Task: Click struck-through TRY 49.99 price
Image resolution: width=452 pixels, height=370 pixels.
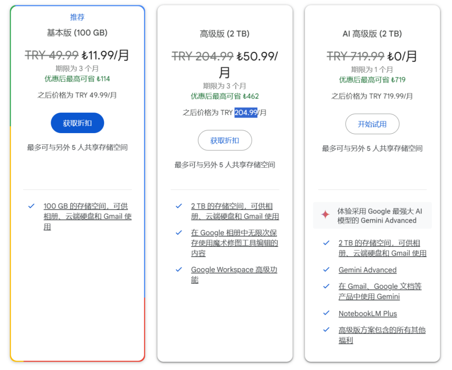Action: pyautogui.click(x=52, y=55)
